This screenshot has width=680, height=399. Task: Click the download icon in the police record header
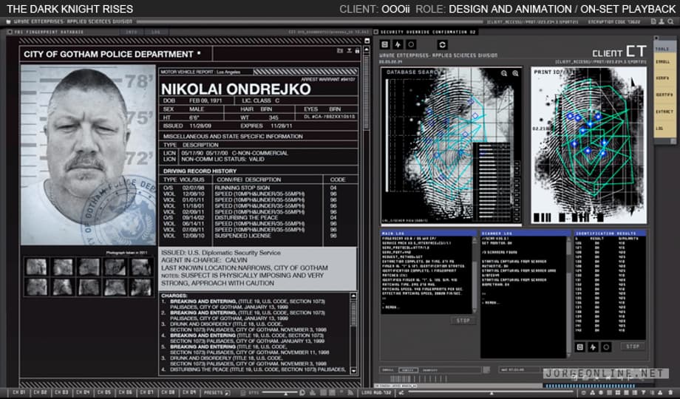click(x=348, y=51)
